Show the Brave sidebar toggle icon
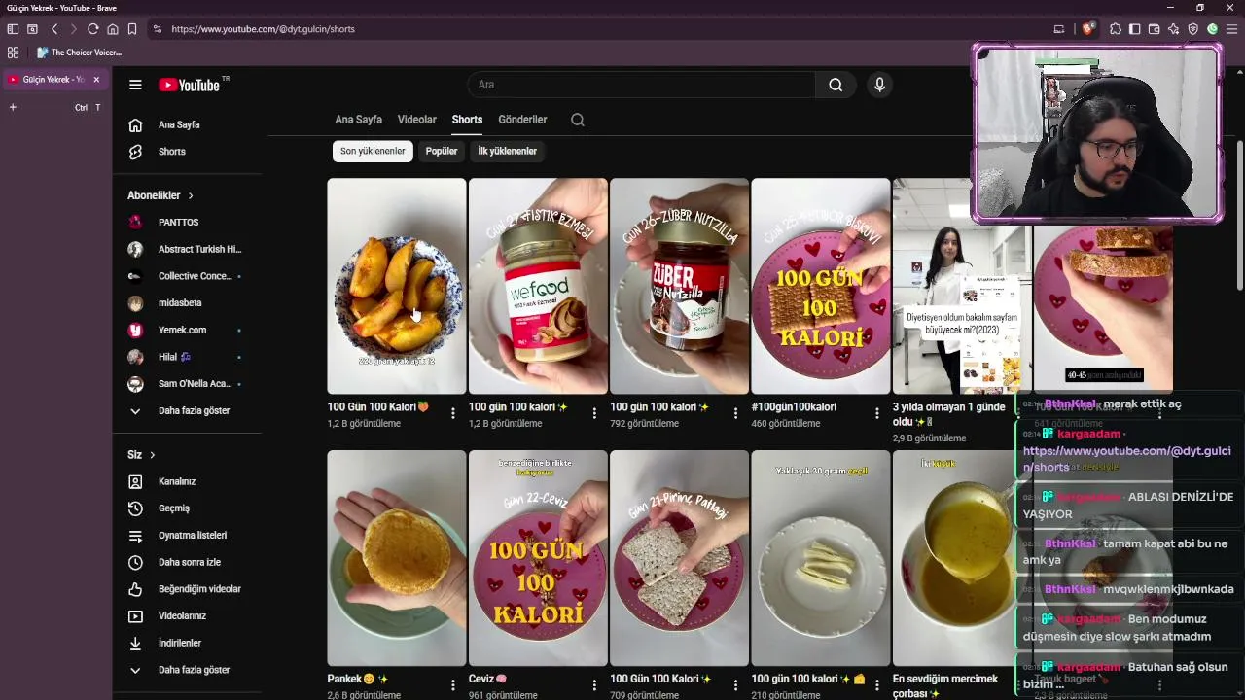1245x700 pixels. (x=1135, y=29)
